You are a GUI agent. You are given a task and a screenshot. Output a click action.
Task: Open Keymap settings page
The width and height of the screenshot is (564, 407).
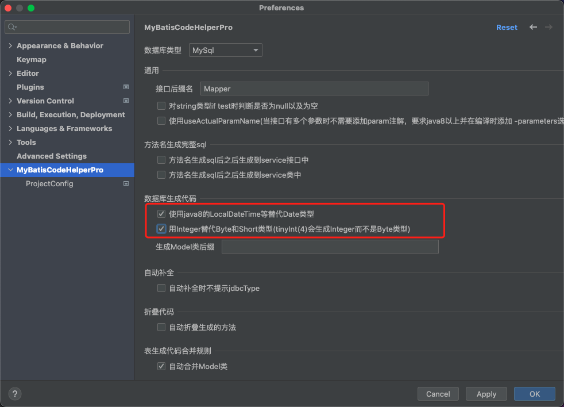pos(31,59)
